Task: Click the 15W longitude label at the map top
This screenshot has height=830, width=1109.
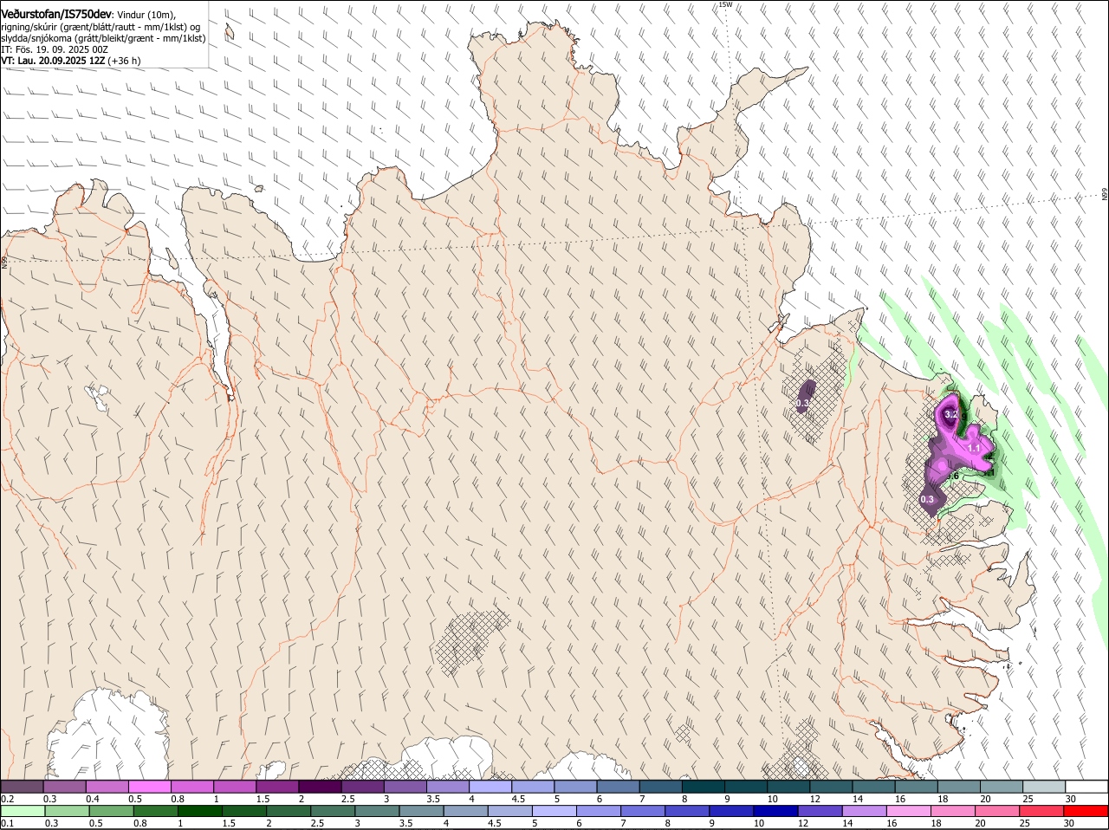Action: point(725,4)
